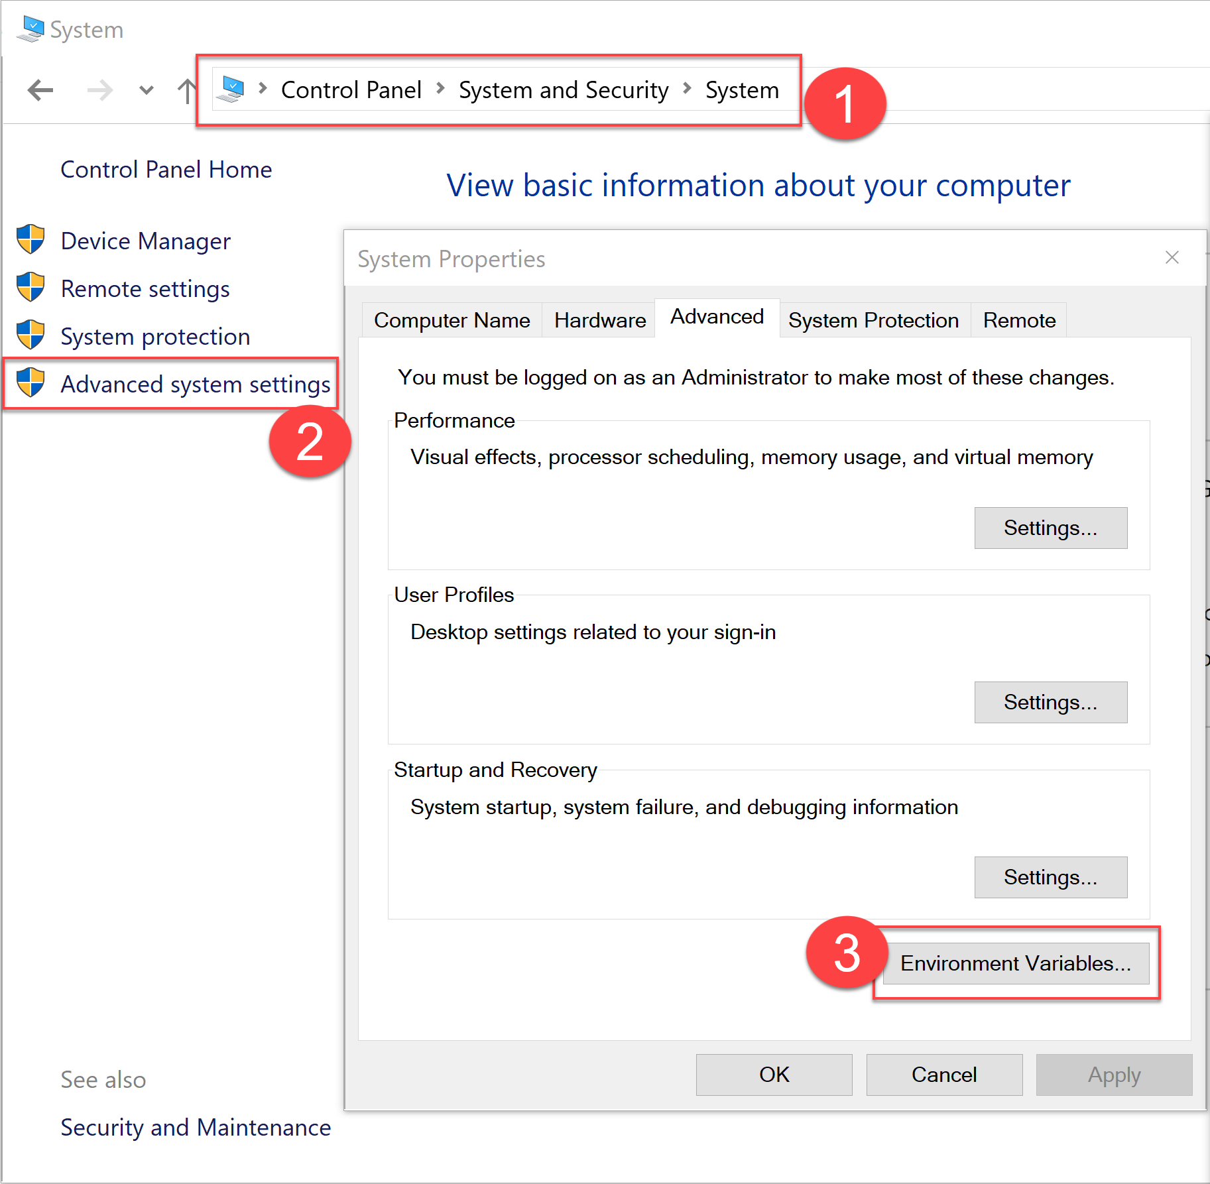Click the Up one level arrow
The height and width of the screenshot is (1184, 1210).
coord(188,91)
